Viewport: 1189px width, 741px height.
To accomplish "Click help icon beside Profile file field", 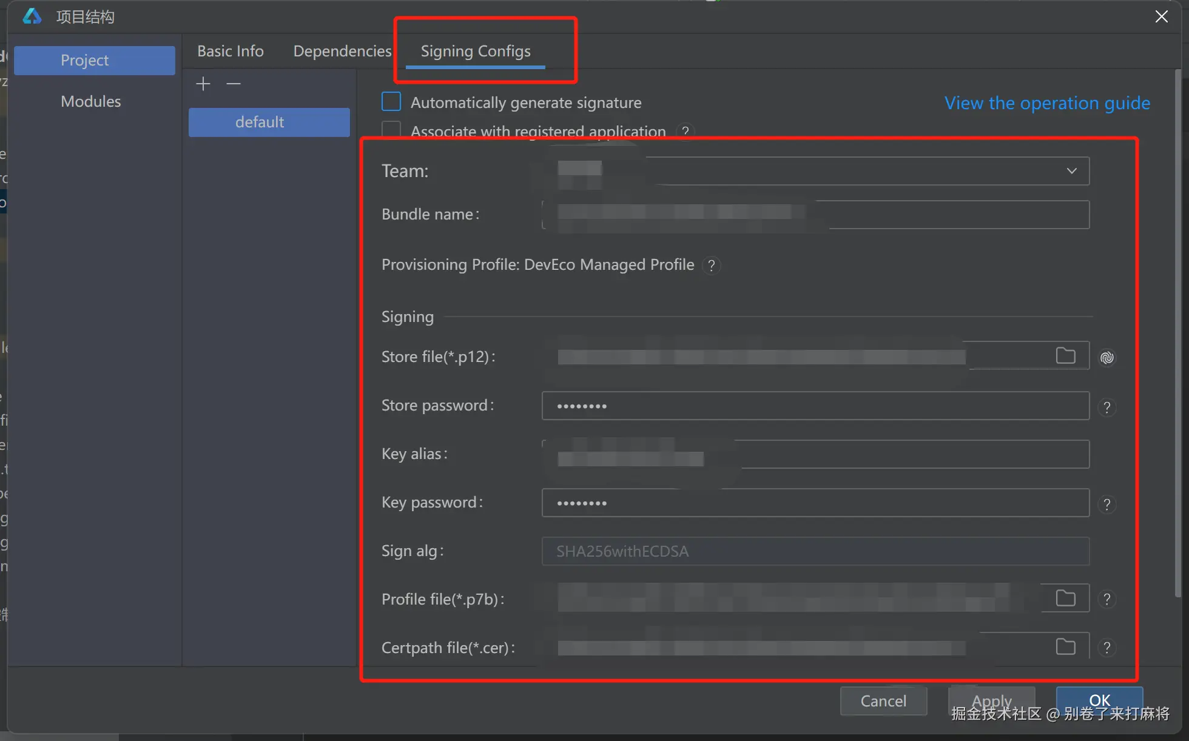I will 1107,599.
